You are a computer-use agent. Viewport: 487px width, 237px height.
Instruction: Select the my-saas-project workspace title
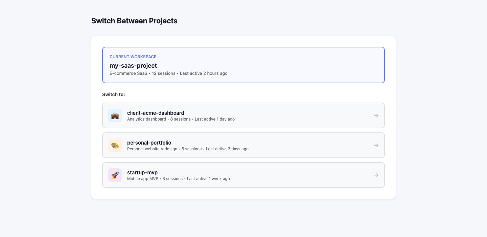tap(133, 66)
